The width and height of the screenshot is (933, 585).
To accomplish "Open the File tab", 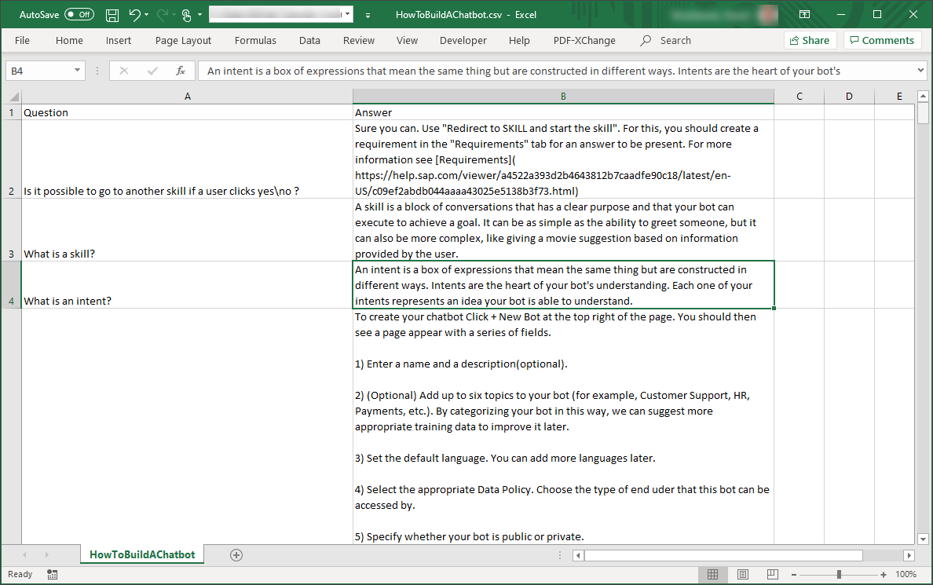I will (22, 41).
